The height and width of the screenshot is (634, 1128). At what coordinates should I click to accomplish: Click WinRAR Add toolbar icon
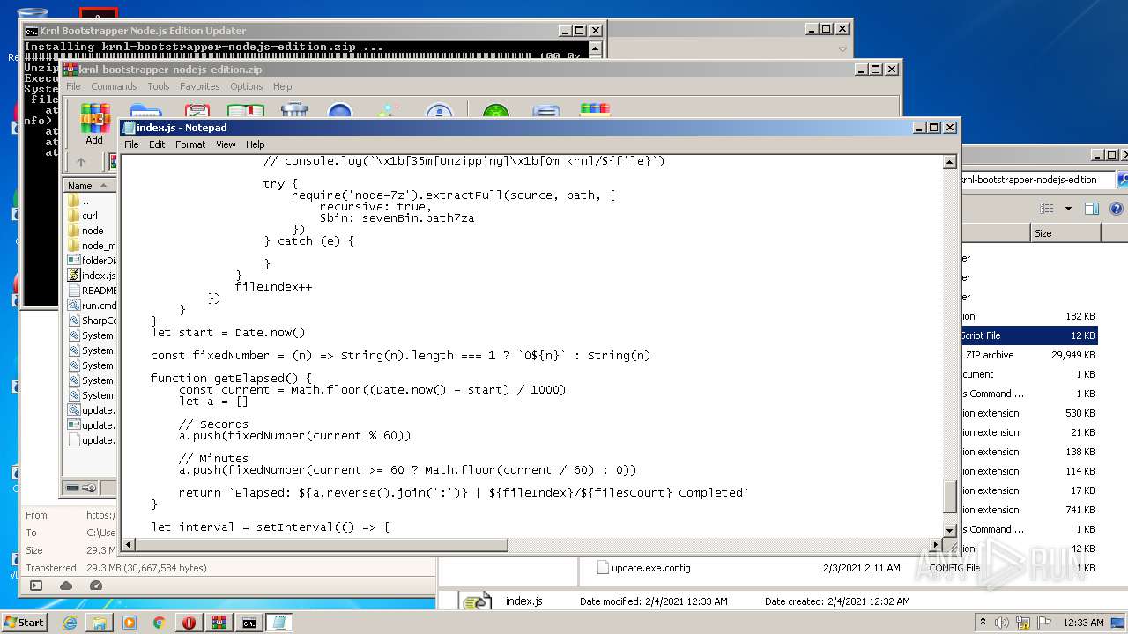(x=94, y=124)
